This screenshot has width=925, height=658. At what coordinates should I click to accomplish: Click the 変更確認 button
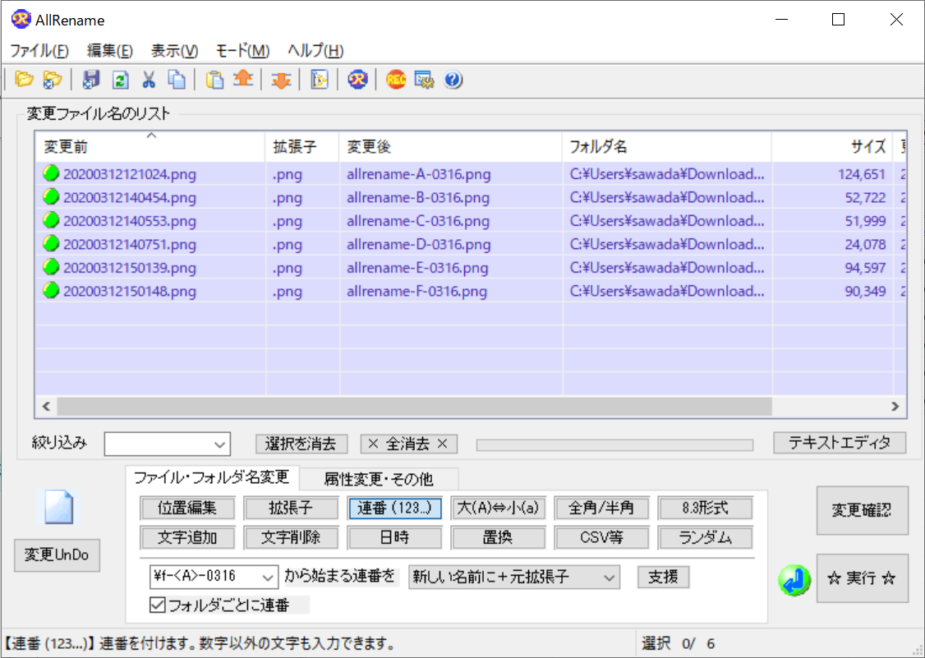coord(862,510)
